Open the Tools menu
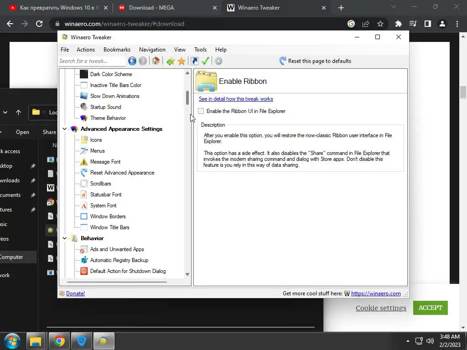The image size is (467, 350). [200, 50]
